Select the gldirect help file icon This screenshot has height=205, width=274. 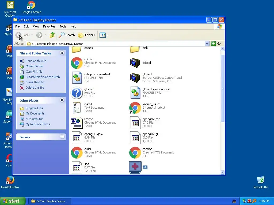(x=77, y=93)
